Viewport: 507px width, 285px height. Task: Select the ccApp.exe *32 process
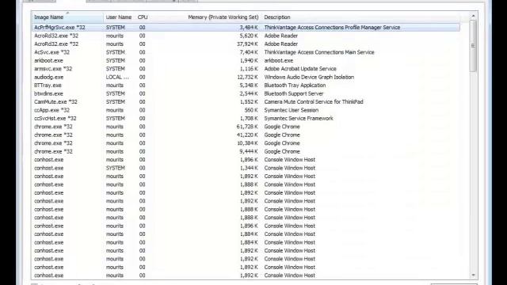pyautogui.click(x=246, y=110)
